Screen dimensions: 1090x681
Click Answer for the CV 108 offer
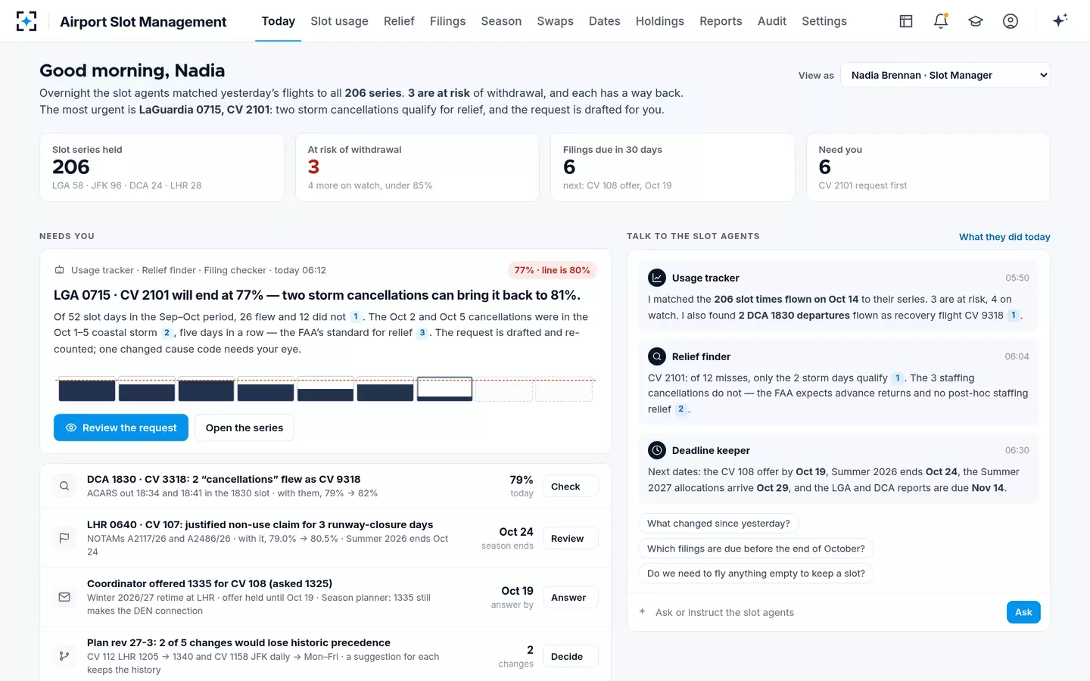pos(570,598)
